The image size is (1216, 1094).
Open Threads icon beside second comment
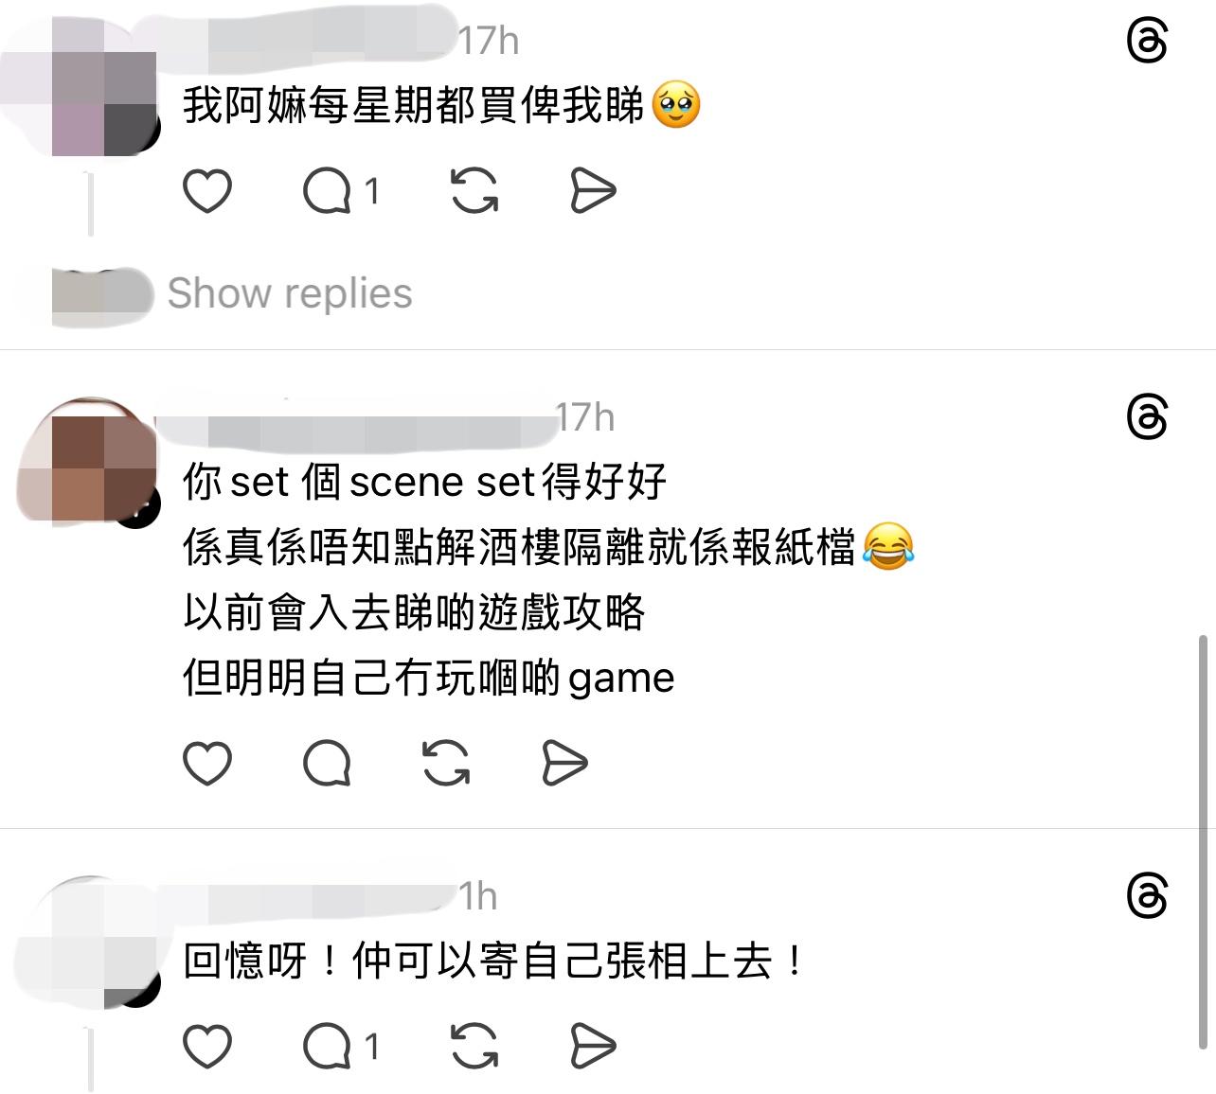click(x=1147, y=417)
